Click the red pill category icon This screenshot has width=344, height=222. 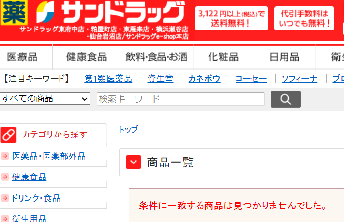coord(9,134)
